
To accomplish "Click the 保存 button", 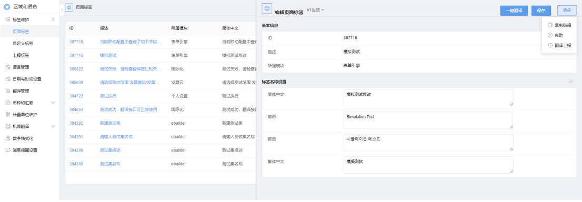I will pos(541,11).
